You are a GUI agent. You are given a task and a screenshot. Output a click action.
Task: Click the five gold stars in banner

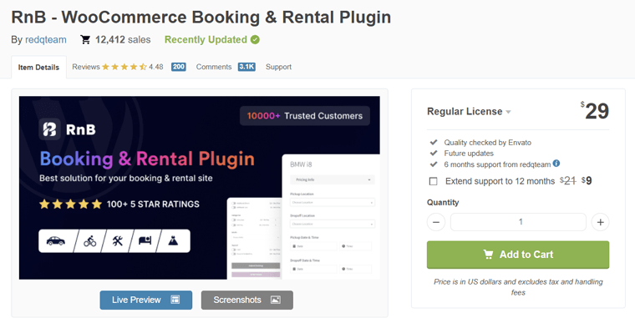[70, 204]
